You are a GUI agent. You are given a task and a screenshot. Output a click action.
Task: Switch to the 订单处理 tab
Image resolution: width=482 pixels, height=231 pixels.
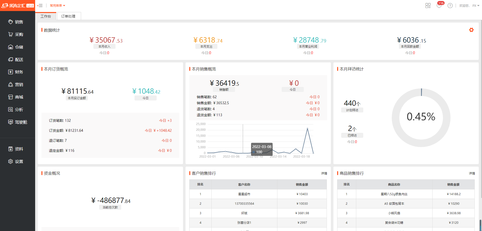pyautogui.click(x=68, y=16)
